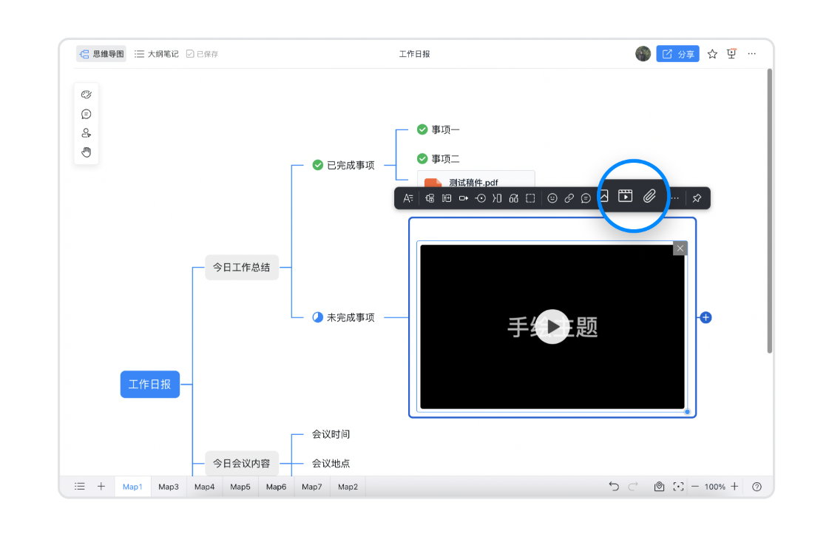Zoom in with plus button
832x537 pixels.
coord(734,486)
